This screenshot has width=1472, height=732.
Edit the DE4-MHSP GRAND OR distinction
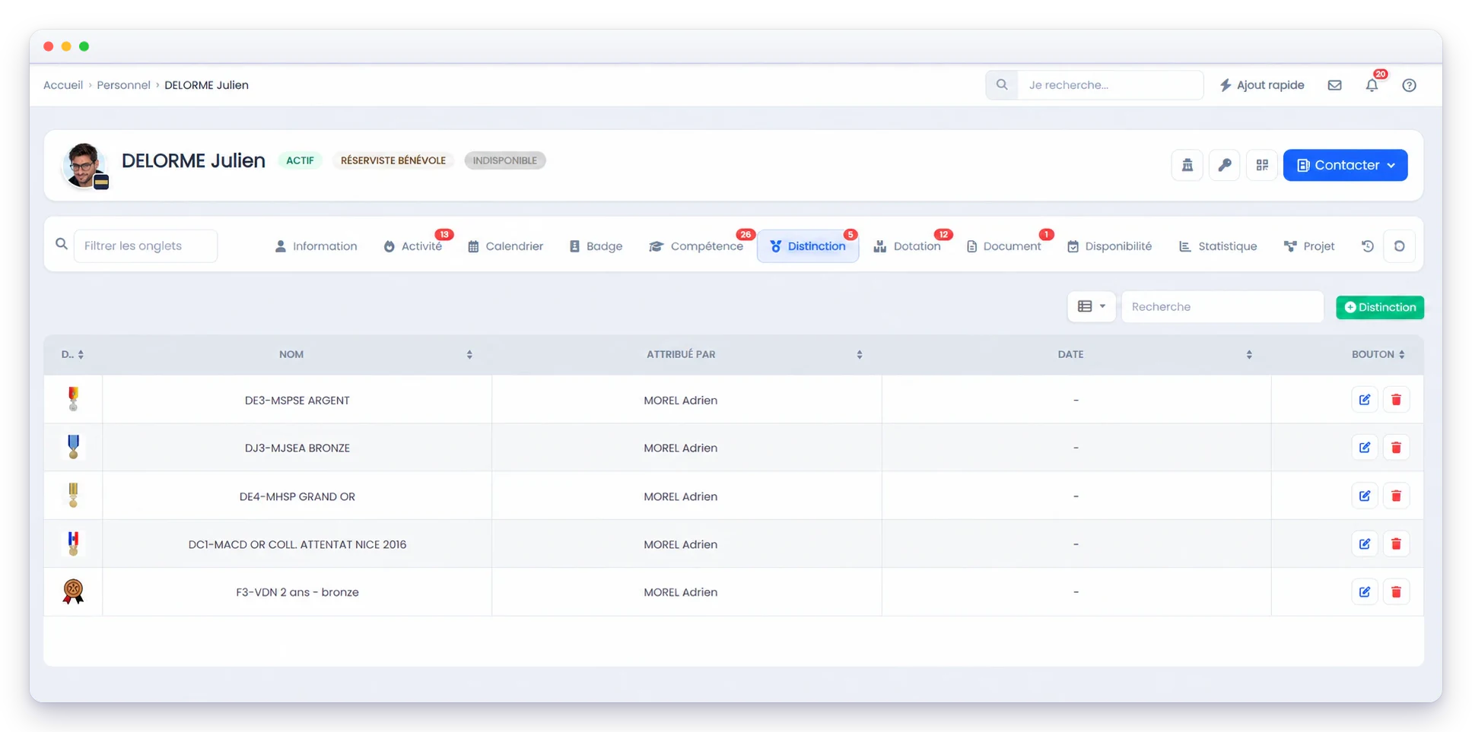pos(1365,496)
